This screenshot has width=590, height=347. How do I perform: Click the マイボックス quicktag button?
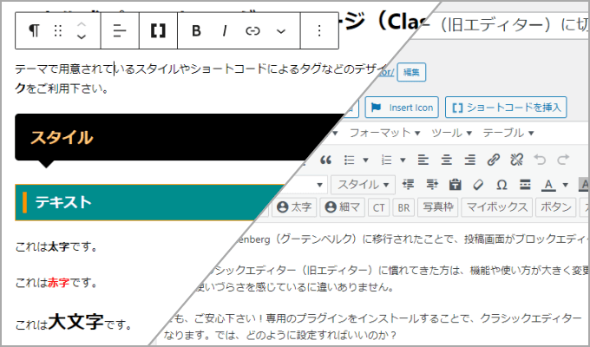tap(496, 207)
